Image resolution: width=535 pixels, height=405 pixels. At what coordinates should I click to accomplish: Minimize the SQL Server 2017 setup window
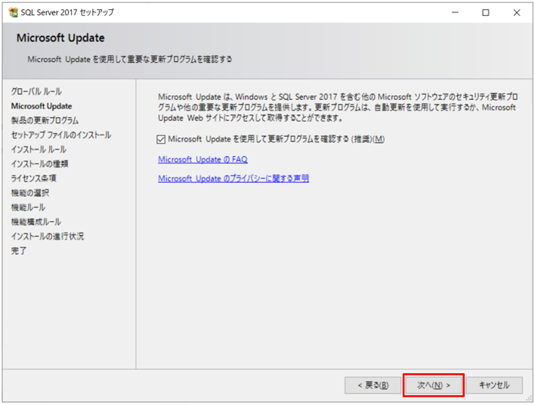pos(455,13)
